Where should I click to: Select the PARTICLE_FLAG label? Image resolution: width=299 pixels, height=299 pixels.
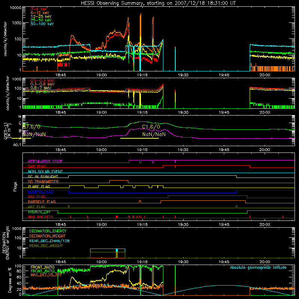pos(42,202)
